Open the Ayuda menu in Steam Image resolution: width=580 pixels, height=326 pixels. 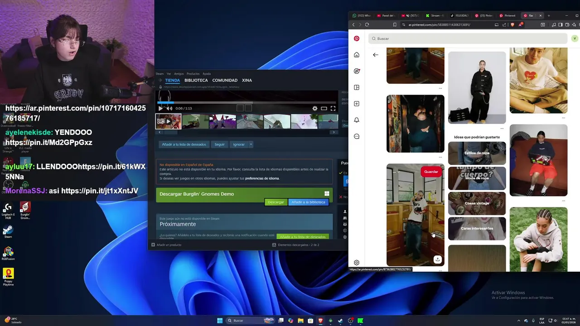207,73
